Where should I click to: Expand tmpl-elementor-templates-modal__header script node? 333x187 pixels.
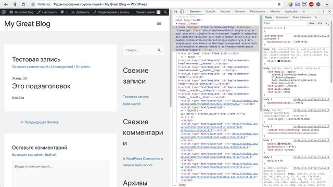click(179, 60)
